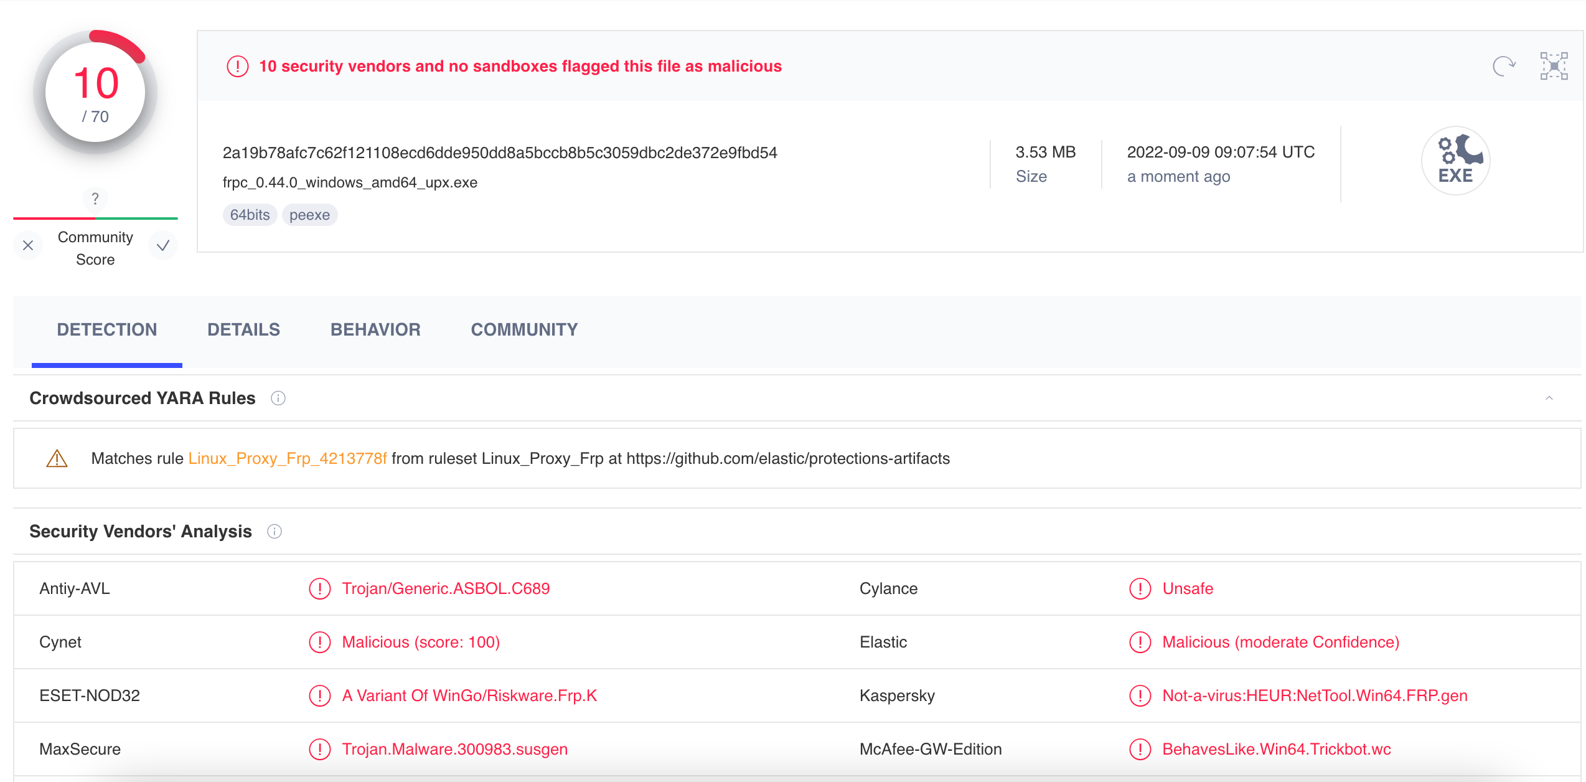The height and width of the screenshot is (782, 1586).
Task: Click alert icon next to Kaspersky detection
Action: [1140, 695]
